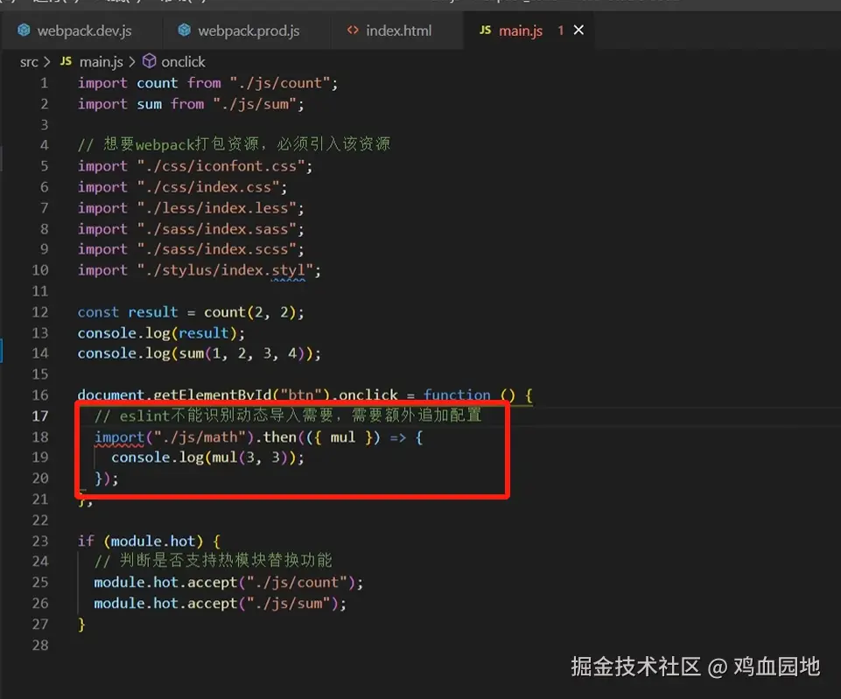Click "./sass/index.sass" import path
841x699 pixels.
pyautogui.click(x=216, y=229)
